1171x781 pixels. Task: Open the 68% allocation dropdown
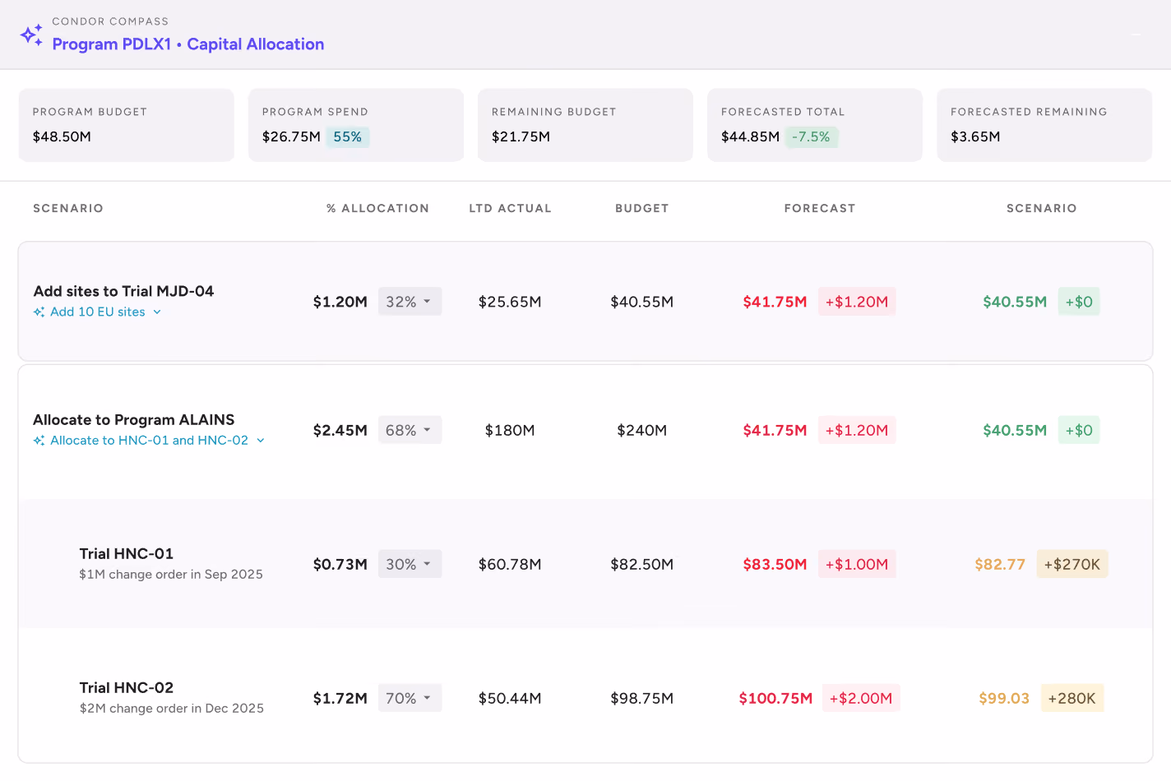click(x=410, y=430)
